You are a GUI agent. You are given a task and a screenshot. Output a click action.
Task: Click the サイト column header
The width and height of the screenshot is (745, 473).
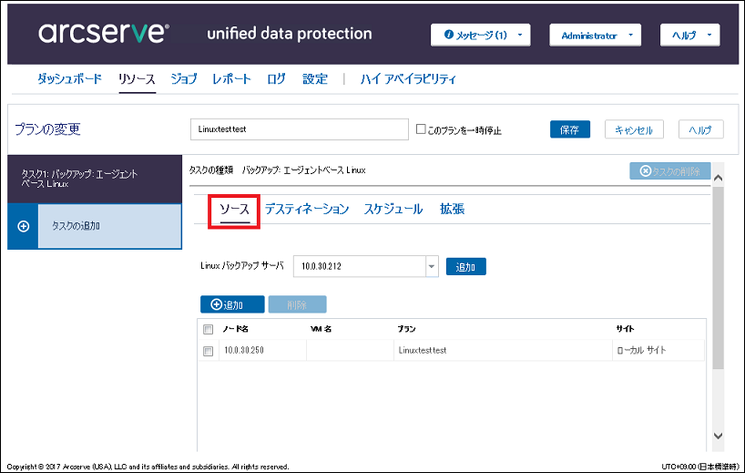[625, 328]
